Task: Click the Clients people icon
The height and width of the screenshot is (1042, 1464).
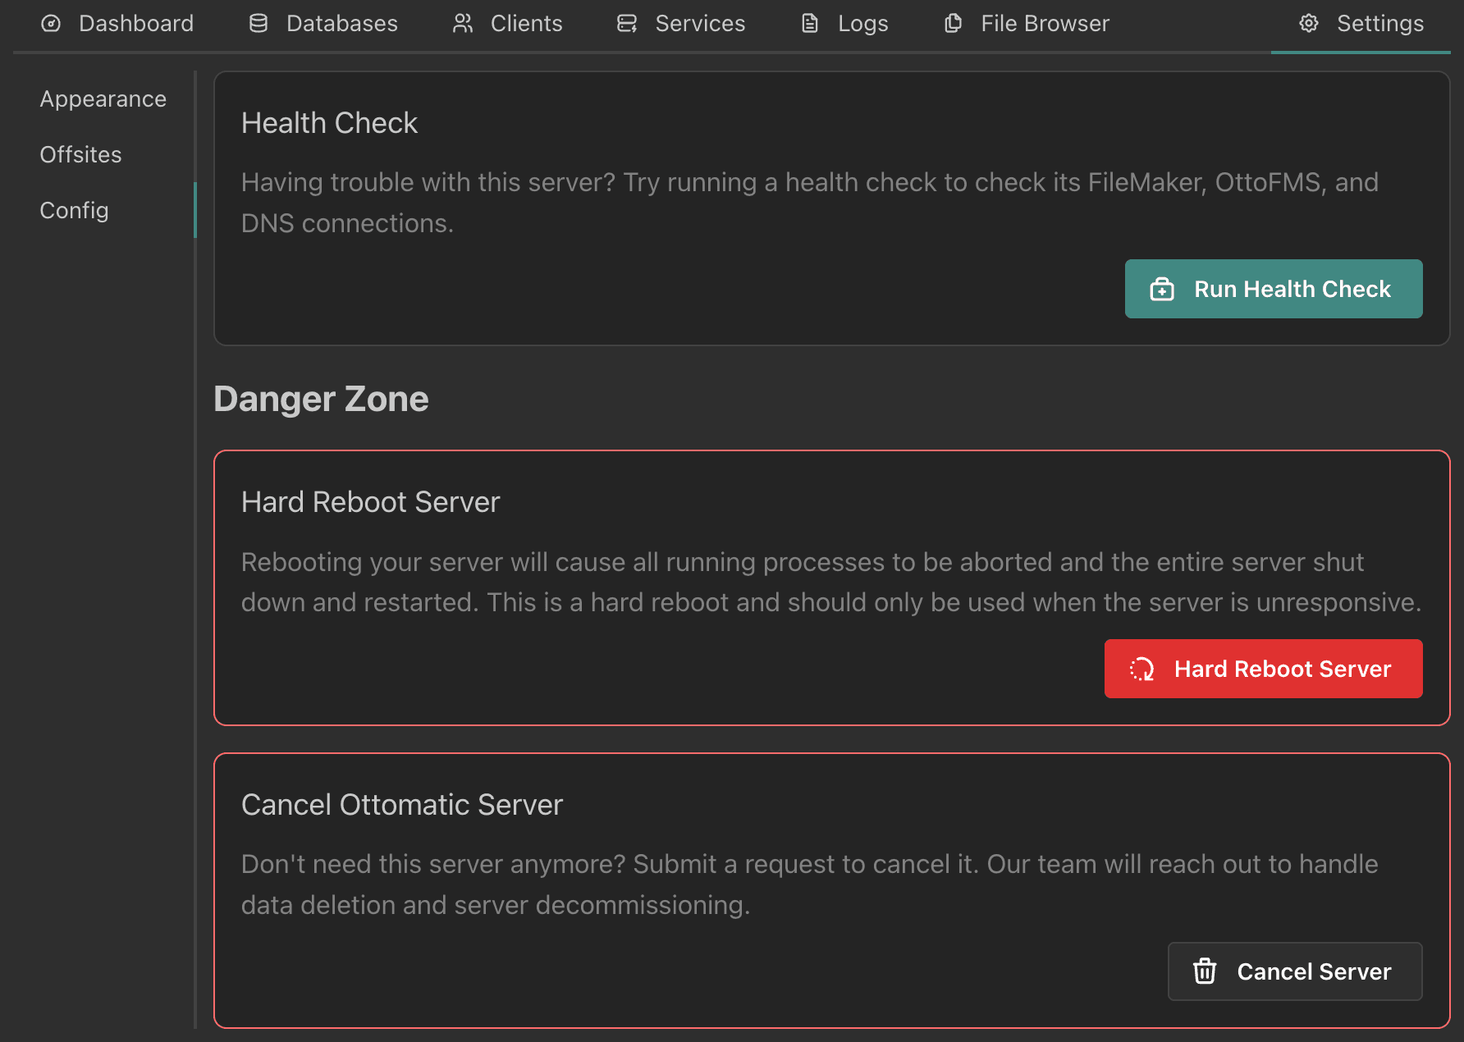Action: click(x=463, y=24)
